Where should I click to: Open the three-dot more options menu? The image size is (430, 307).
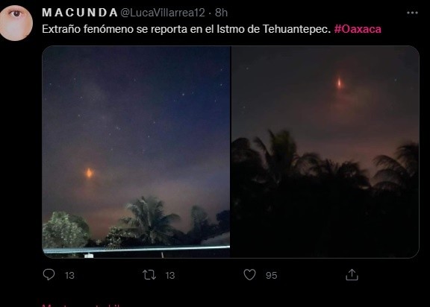pyautogui.click(x=412, y=13)
